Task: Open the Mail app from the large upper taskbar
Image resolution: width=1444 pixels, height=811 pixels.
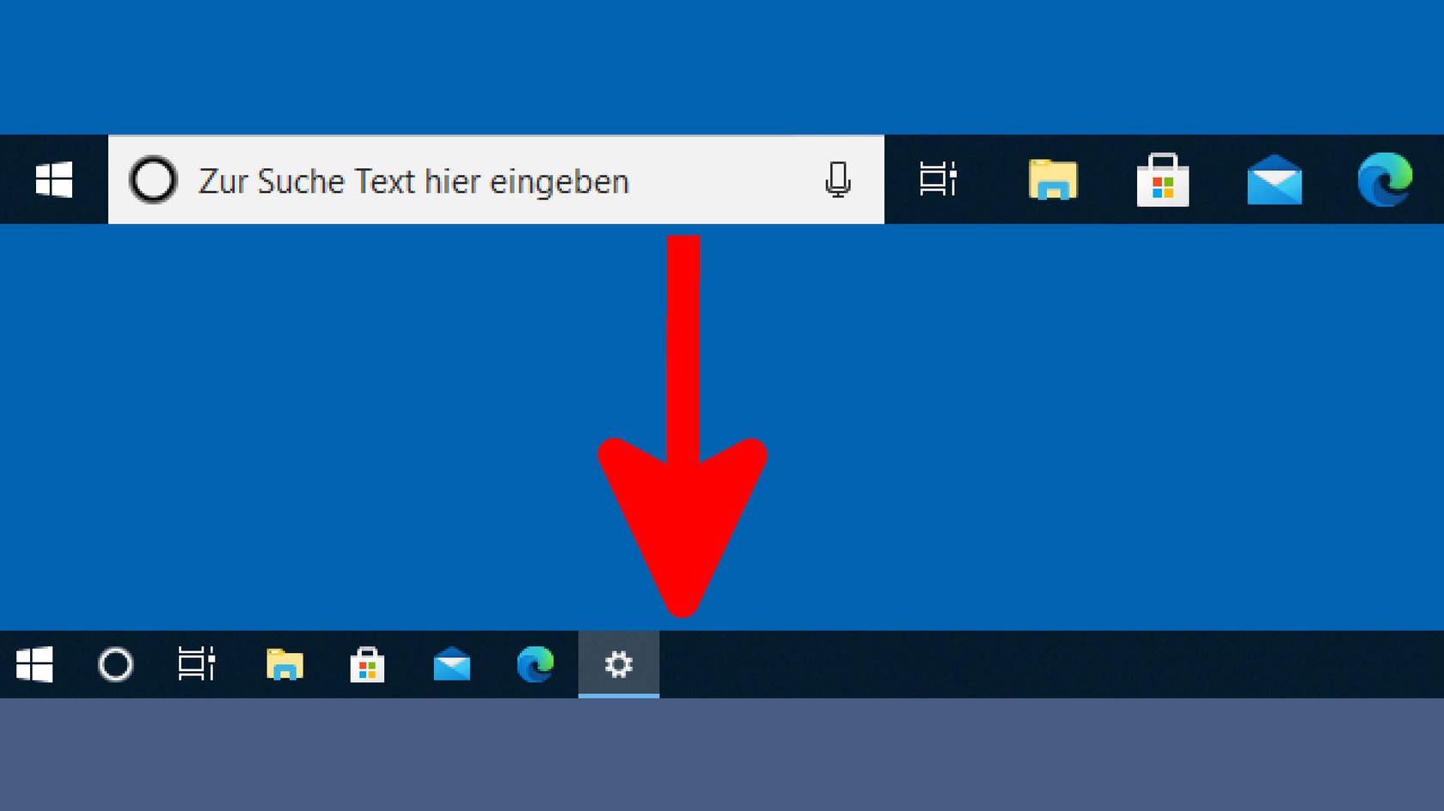Action: coord(1274,180)
